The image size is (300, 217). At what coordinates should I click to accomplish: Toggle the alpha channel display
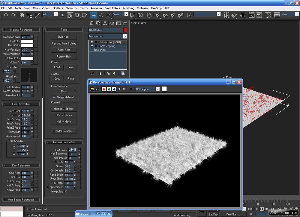click(119, 89)
